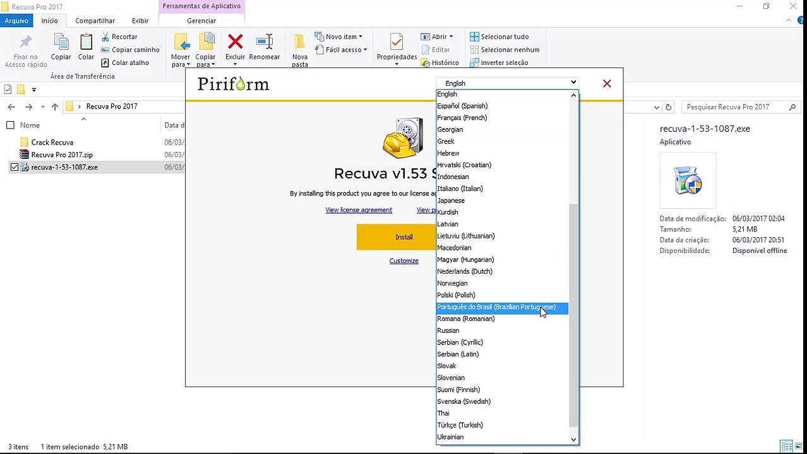Choose Italiano (Italian) from the language list

click(x=460, y=189)
